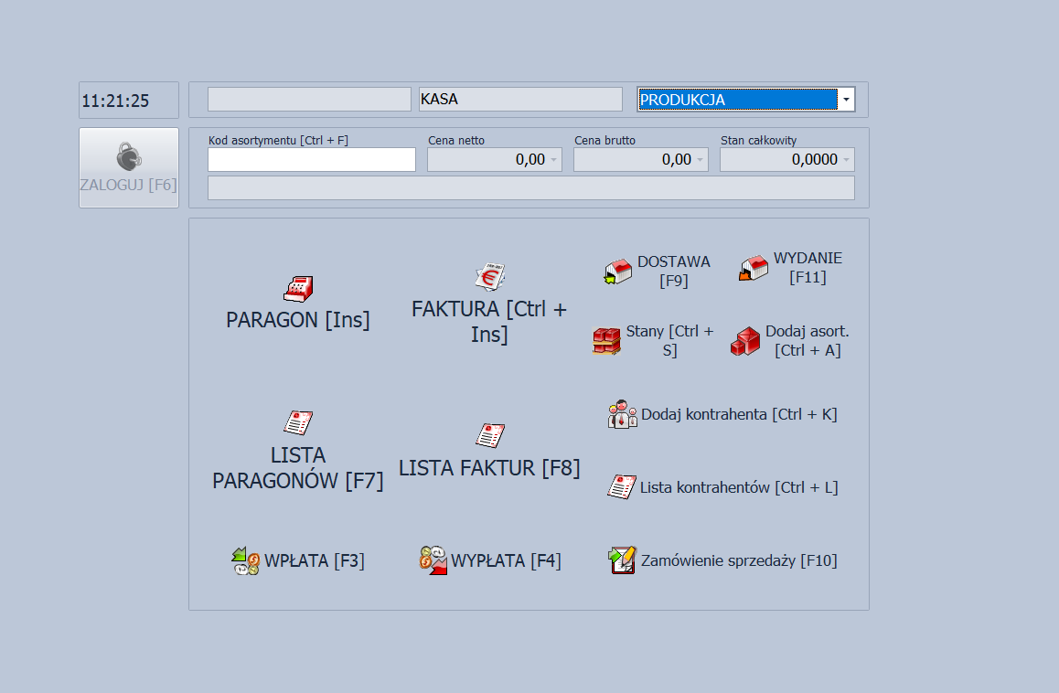This screenshot has height=693, width=1059.
Task: Click the DOSTAWA warehouse delivery icon
Action: (x=618, y=272)
